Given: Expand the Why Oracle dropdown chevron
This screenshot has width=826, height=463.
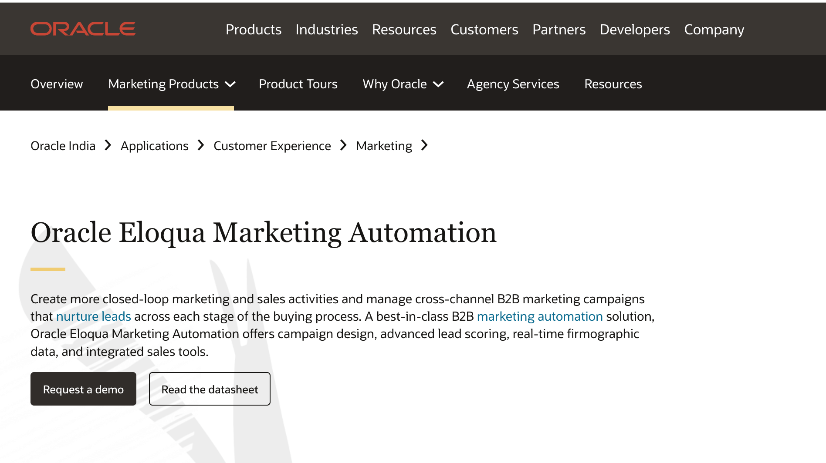Looking at the screenshot, I should (438, 84).
